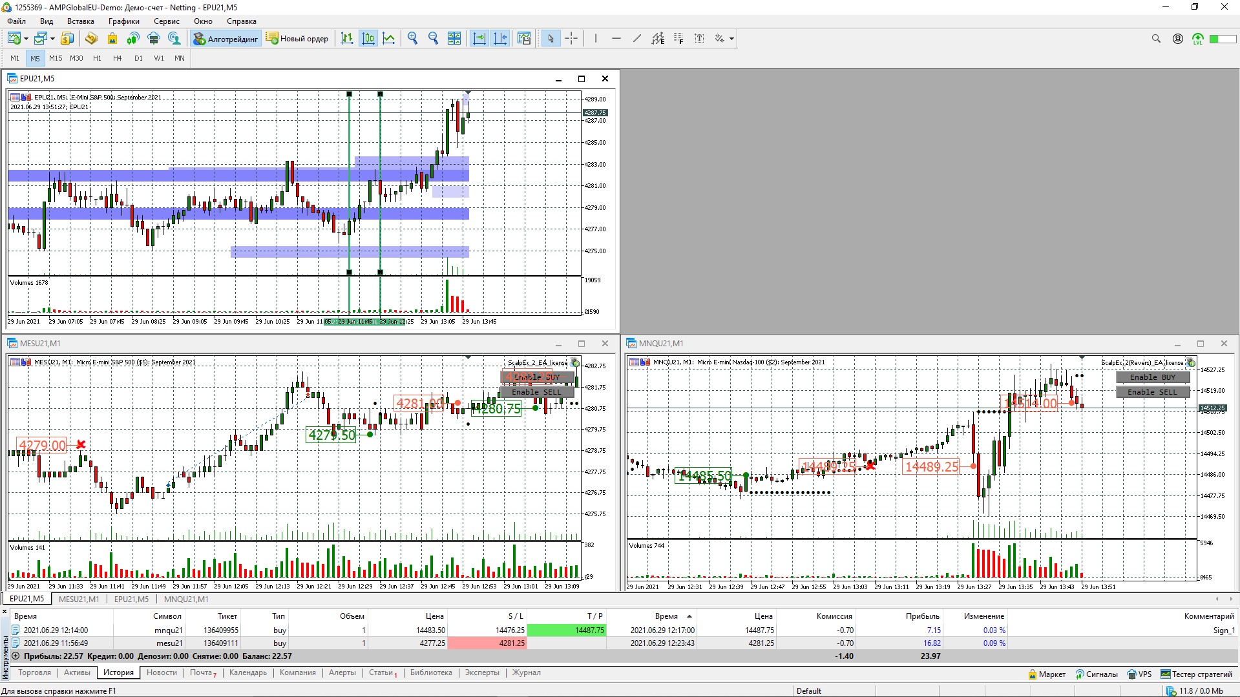This screenshot has height=697, width=1240.
Task: Click Enable BUY on the MNQU21 chart
Action: pos(1153,377)
